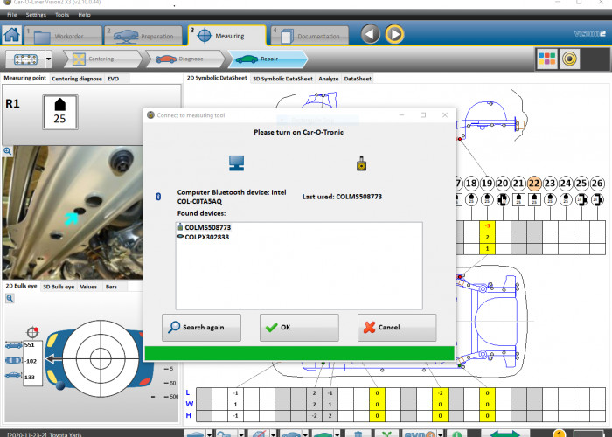Image resolution: width=612 pixels, height=437 pixels.
Task: Click the Car-O-Tronic device icon
Action: click(x=361, y=163)
